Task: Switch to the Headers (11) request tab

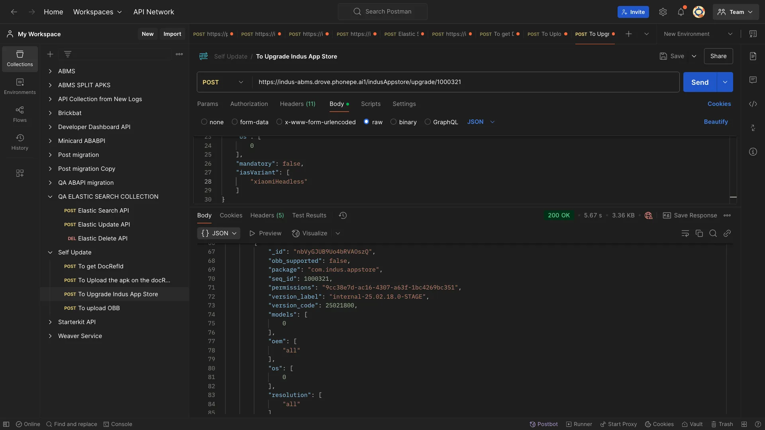Action: [298, 104]
